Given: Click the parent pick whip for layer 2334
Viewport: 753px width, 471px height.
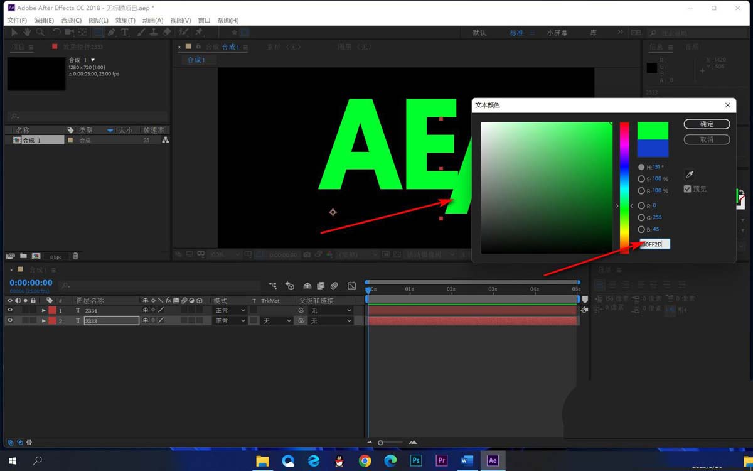Looking at the screenshot, I should pyautogui.click(x=301, y=310).
